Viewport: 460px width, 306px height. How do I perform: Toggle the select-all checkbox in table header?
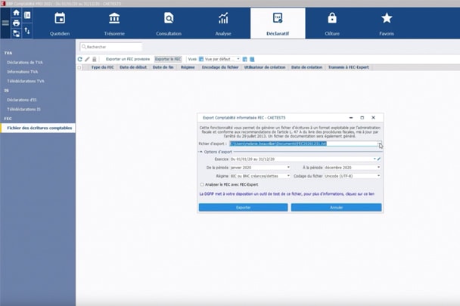pyautogui.click(x=79, y=67)
